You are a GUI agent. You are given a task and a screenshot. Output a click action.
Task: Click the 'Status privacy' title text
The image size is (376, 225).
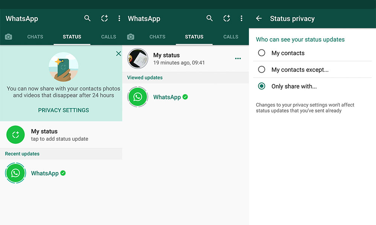pos(292,19)
